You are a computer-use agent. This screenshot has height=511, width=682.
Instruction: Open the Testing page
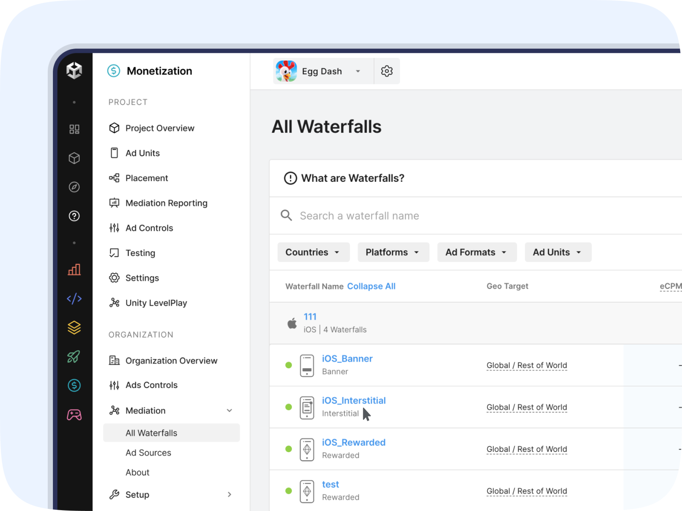pyautogui.click(x=140, y=253)
